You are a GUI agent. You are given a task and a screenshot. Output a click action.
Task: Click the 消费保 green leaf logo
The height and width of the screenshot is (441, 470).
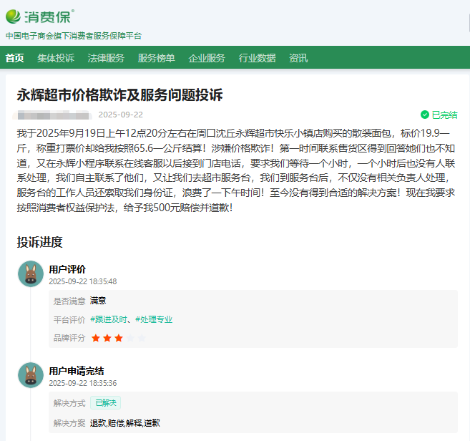(14, 16)
